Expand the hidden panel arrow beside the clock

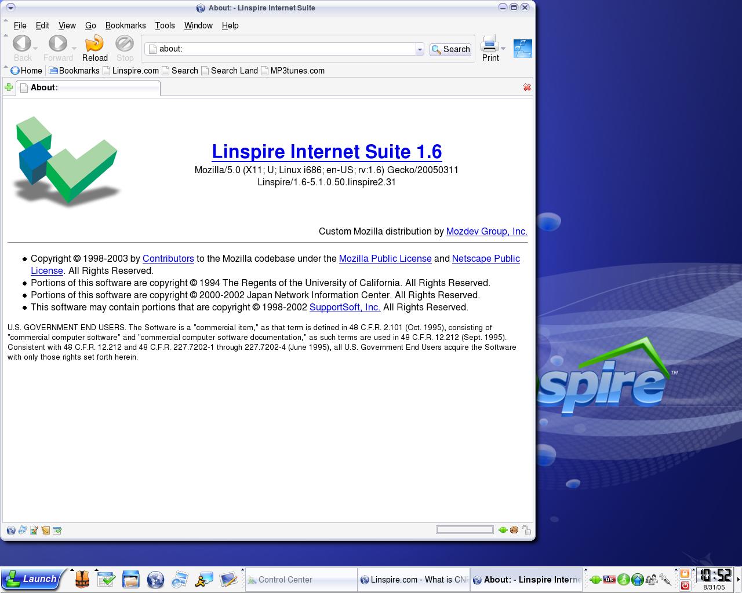point(738,579)
